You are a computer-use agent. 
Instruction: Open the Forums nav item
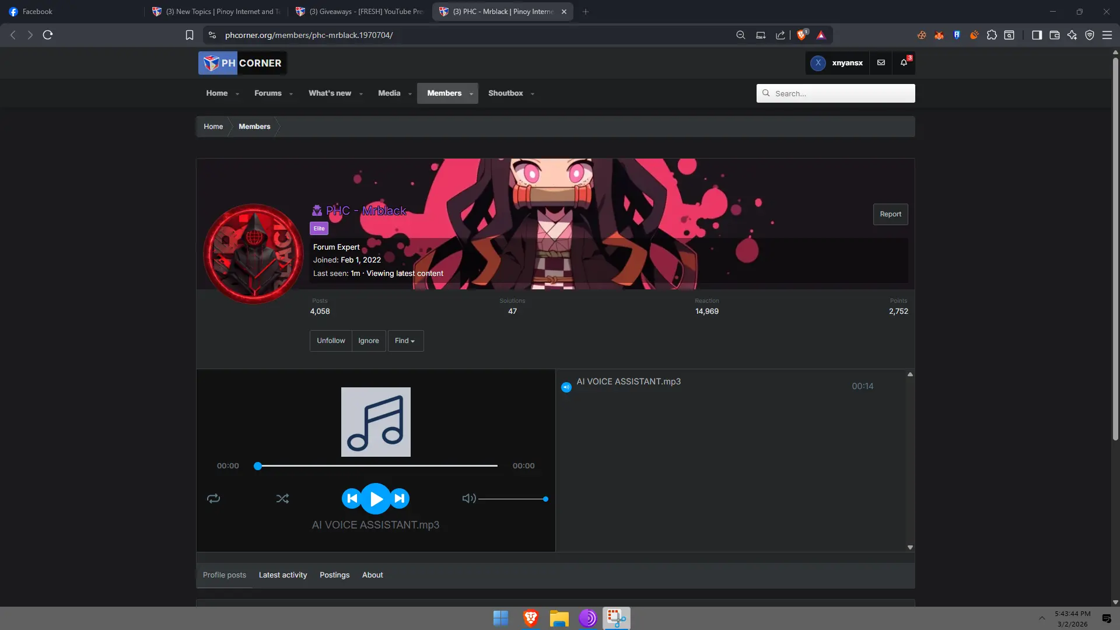[268, 93]
